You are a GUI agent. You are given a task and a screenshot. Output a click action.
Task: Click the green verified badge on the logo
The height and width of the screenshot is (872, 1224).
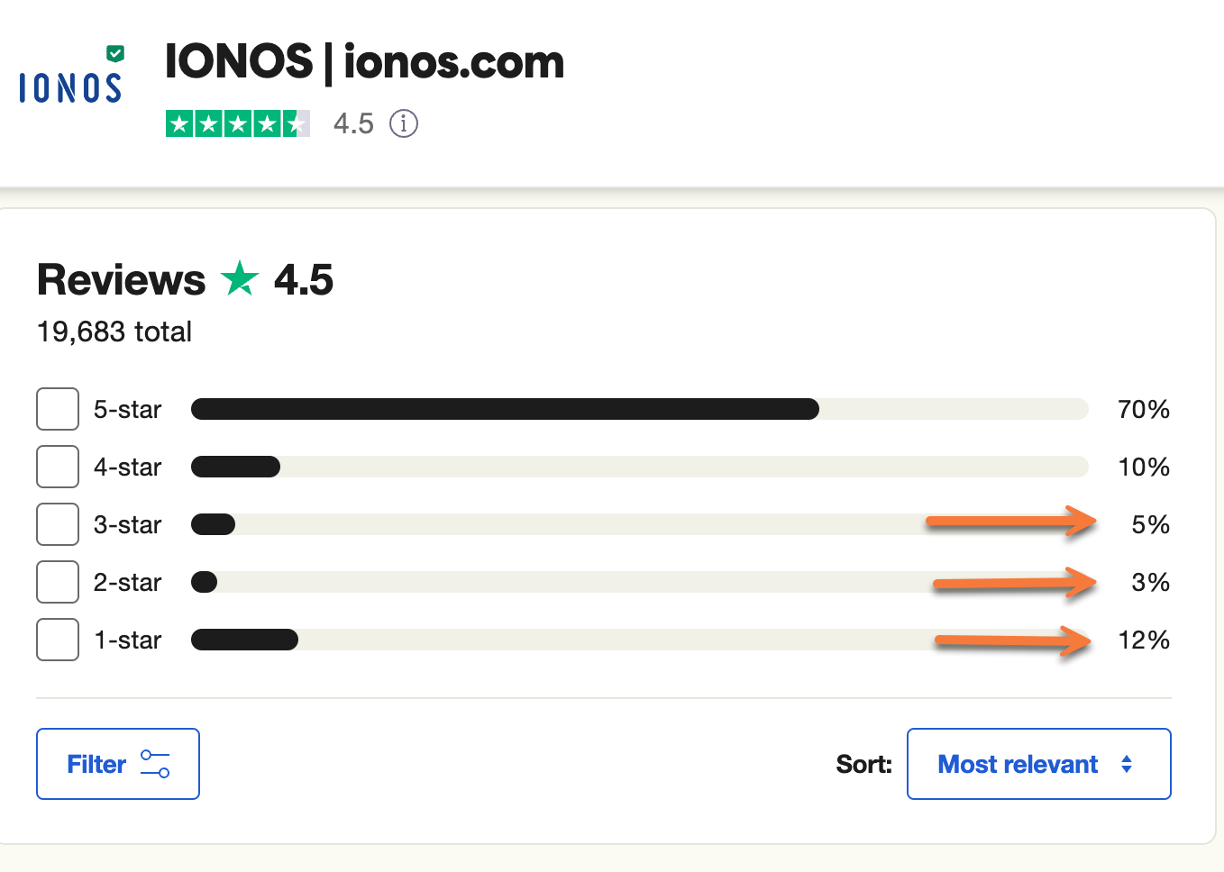114,55
